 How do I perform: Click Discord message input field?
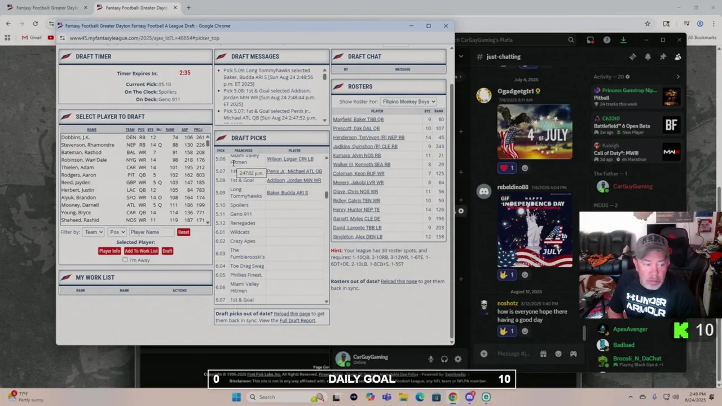pyautogui.click(x=513, y=354)
